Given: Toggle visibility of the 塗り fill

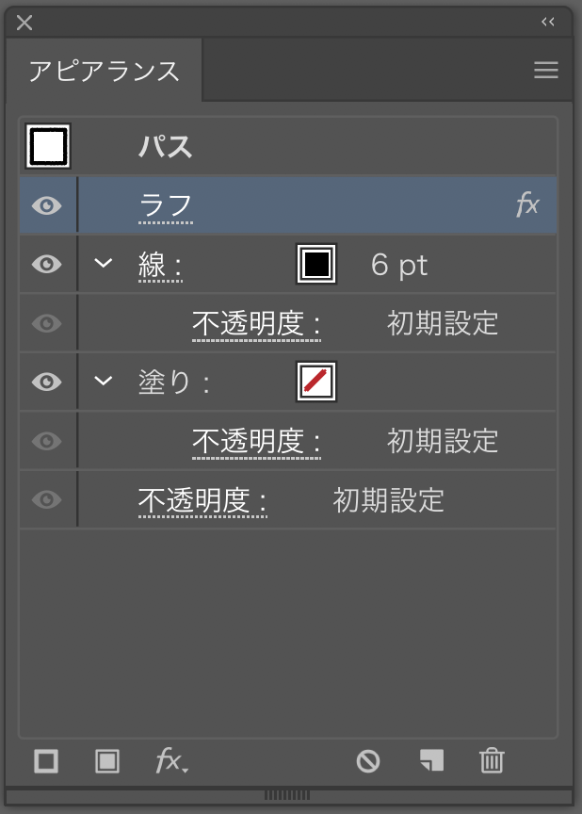Looking at the screenshot, I should tap(47, 383).
